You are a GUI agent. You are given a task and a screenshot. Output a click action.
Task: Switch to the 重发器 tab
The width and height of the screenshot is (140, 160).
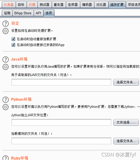click(x=59, y=5)
